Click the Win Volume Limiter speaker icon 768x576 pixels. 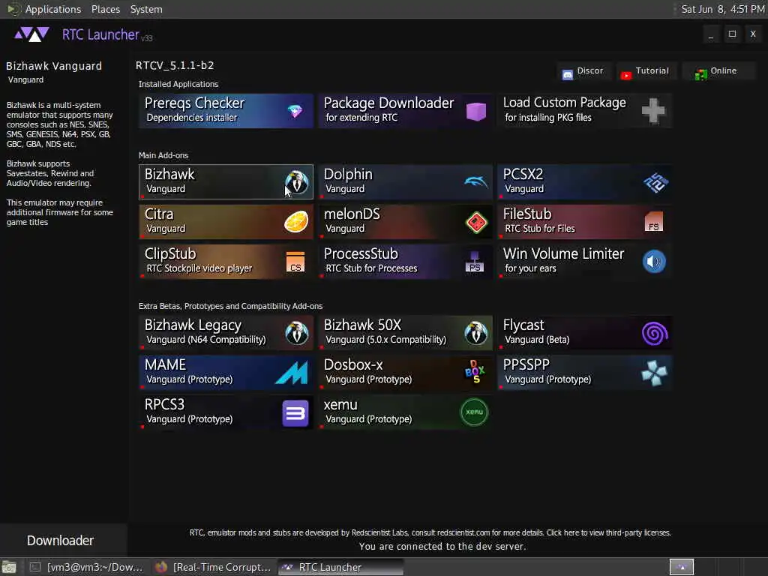(x=654, y=262)
